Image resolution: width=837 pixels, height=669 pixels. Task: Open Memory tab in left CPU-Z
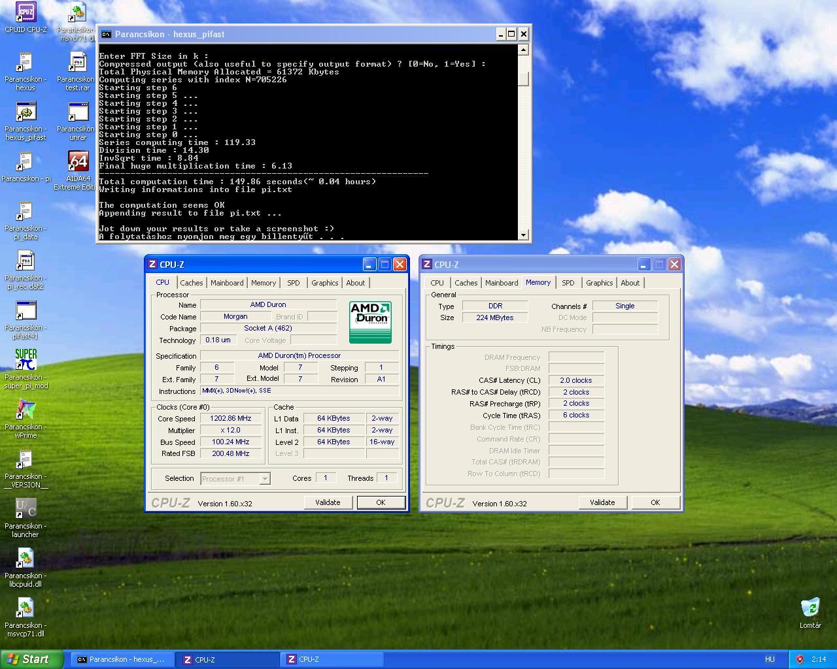coord(264,283)
